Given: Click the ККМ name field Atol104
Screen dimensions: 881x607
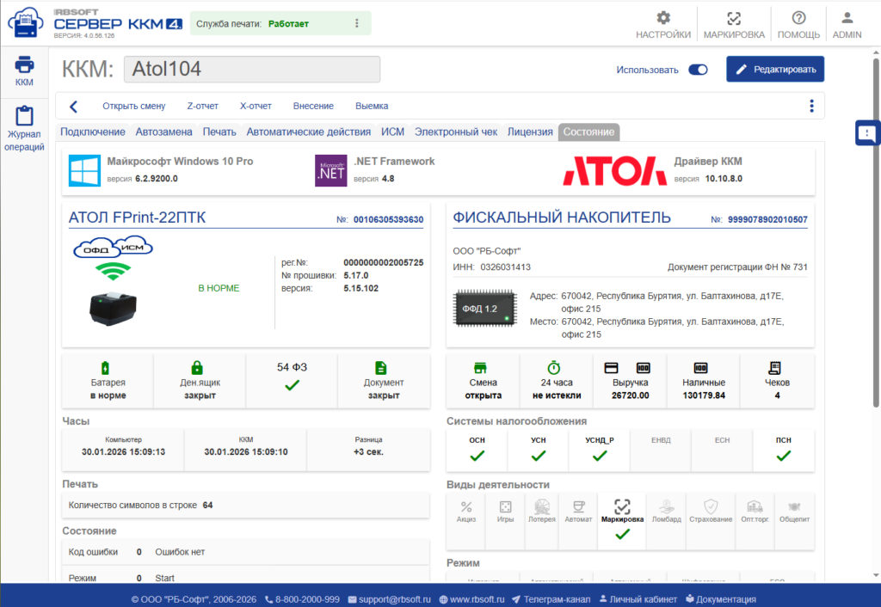Looking at the screenshot, I should (251, 70).
